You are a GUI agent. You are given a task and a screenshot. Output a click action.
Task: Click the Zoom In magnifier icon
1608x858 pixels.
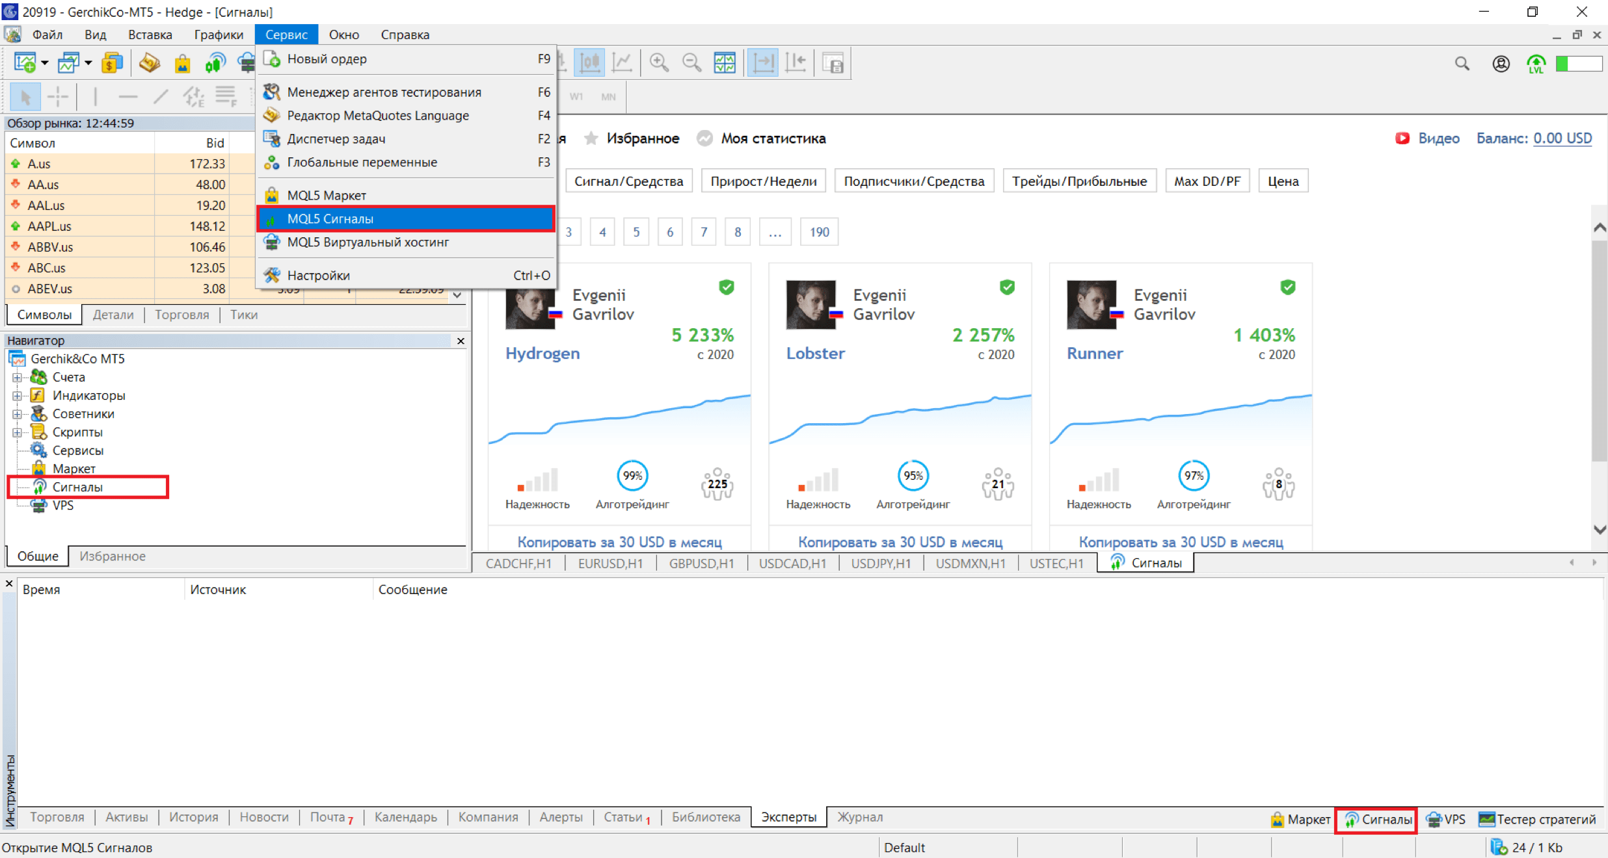pos(659,62)
